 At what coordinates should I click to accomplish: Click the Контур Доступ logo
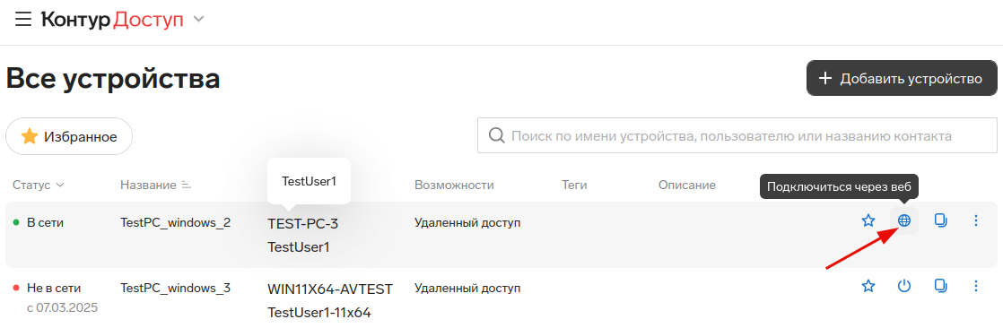coord(112,20)
